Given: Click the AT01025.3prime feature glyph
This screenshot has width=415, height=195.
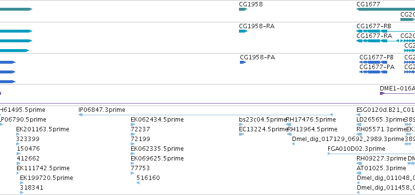Looking at the screenshot, I should click(358, 173).
